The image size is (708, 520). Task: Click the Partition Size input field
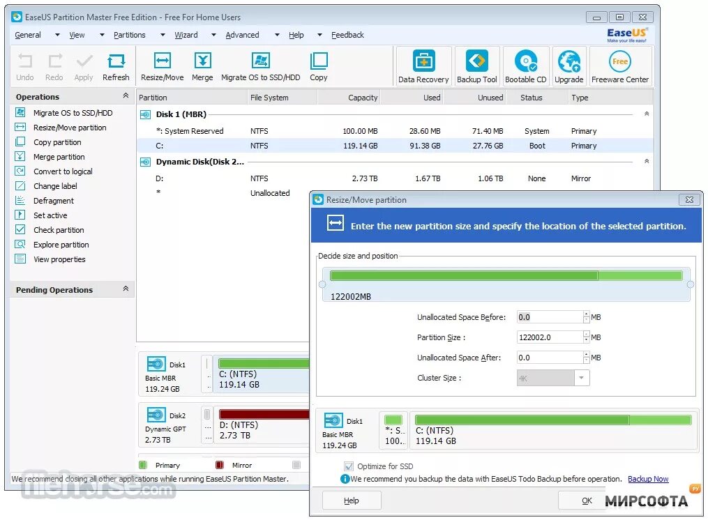(x=550, y=337)
